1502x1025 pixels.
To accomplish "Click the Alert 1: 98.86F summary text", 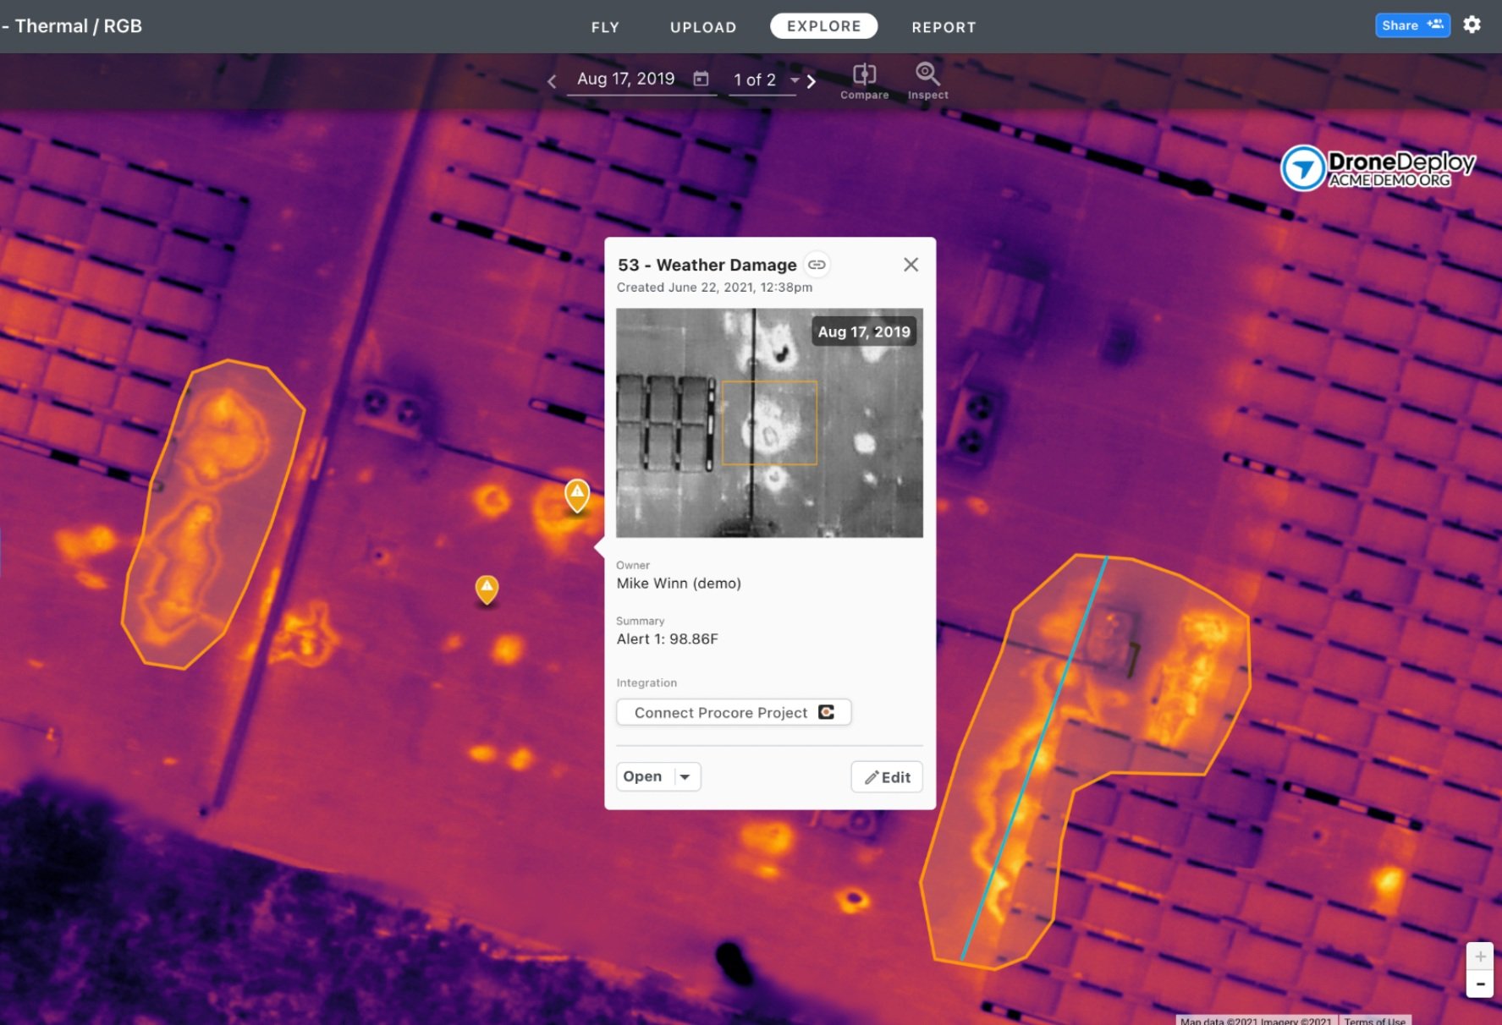I will point(667,639).
